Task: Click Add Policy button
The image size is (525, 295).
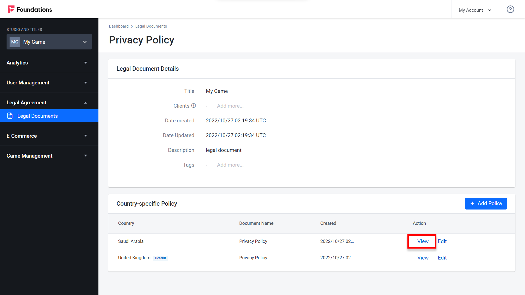Action: point(486,203)
